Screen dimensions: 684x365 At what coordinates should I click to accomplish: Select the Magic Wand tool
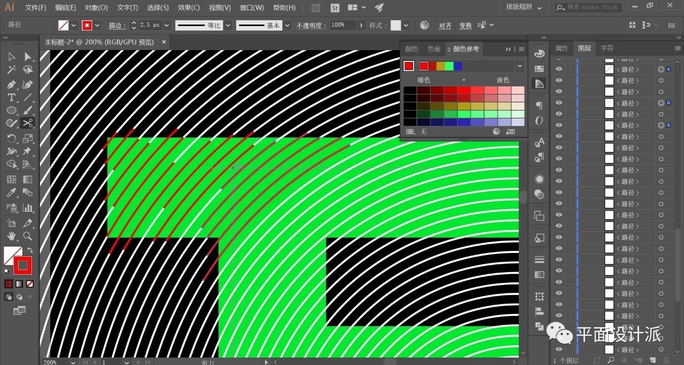coord(12,70)
